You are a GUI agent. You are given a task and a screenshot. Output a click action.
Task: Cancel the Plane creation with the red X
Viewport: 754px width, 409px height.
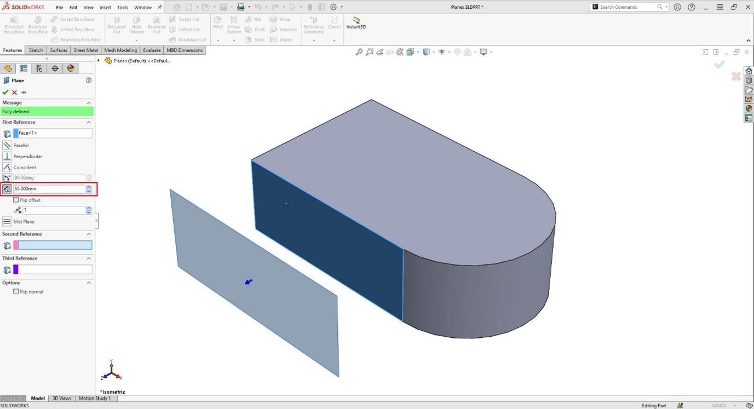14,92
